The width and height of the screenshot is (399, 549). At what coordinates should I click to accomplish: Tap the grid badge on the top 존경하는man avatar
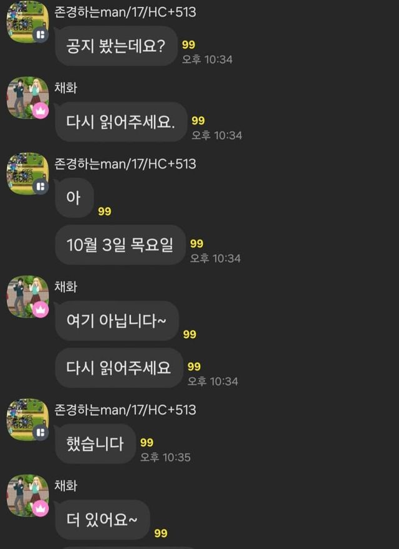(x=41, y=35)
